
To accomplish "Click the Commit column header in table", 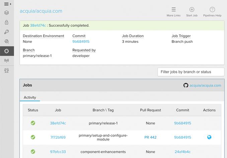I will click(x=182, y=110).
